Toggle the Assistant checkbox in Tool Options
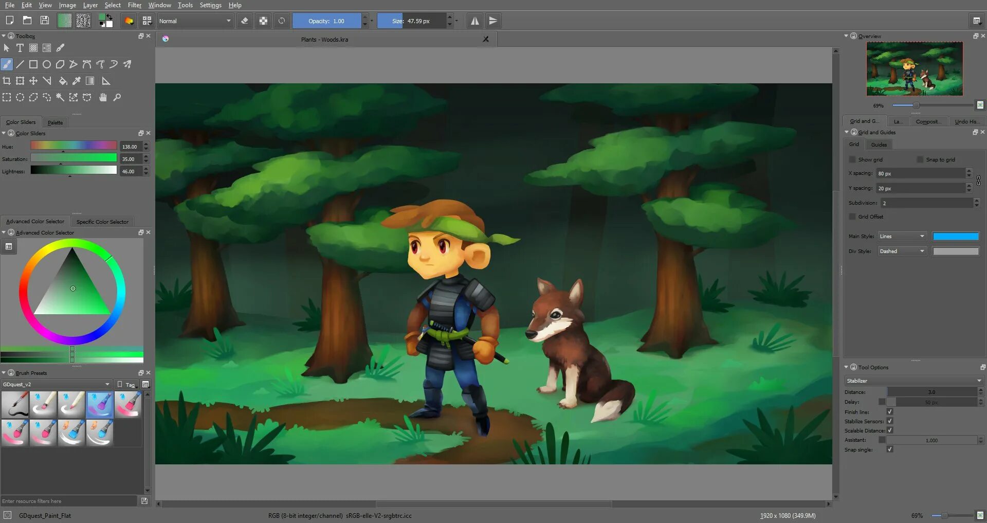Viewport: 987px width, 523px height. [882, 440]
